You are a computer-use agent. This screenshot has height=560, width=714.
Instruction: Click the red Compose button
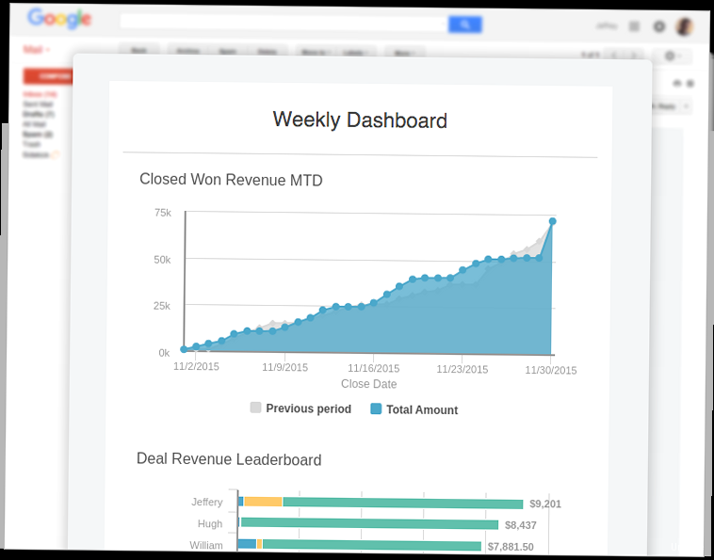click(x=48, y=76)
